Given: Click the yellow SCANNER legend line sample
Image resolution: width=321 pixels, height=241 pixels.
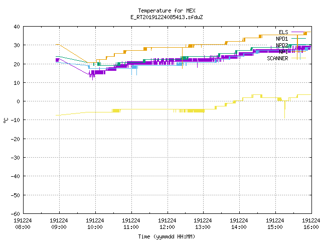Looking at the screenshot, I should point(298,58).
